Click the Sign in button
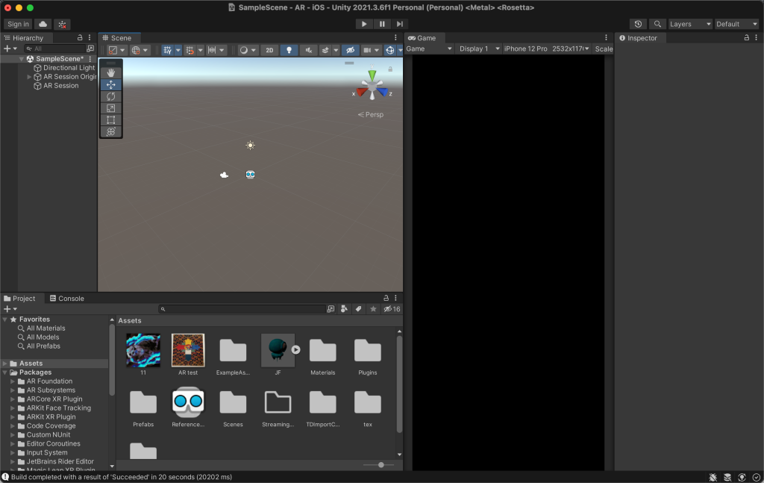Screen dimensions: 764x483 pos(18,24)
